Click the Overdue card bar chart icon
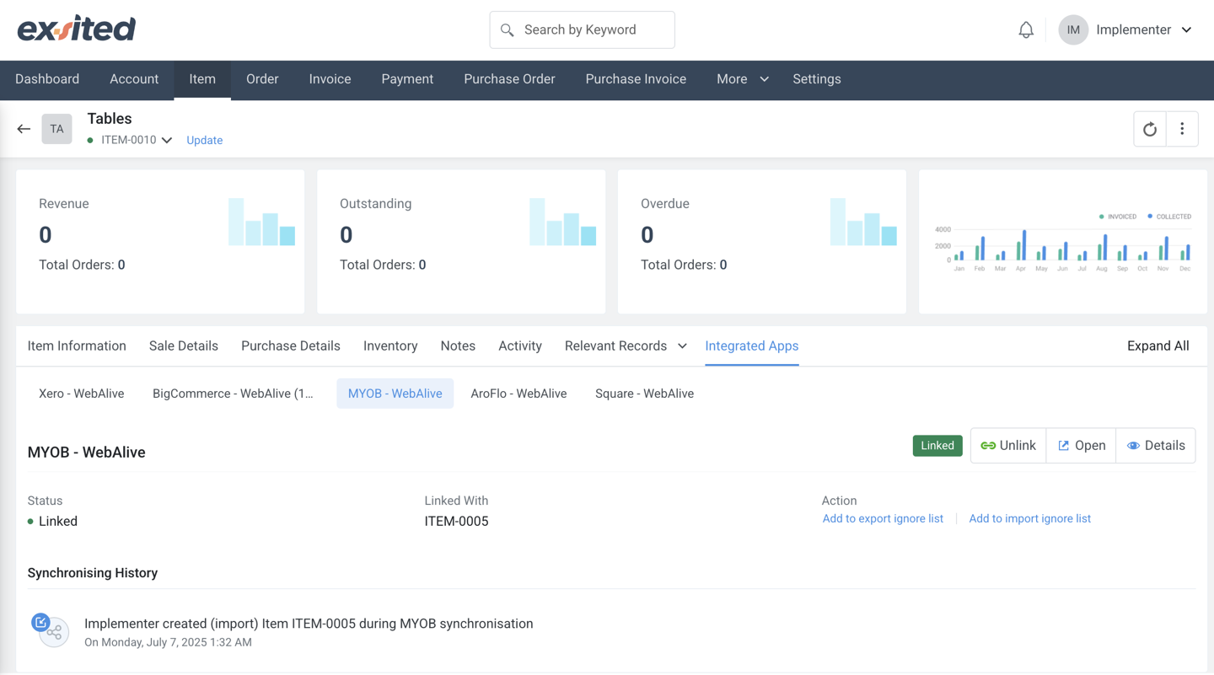This screenshot has height=675, width=1214. (864, 222)
